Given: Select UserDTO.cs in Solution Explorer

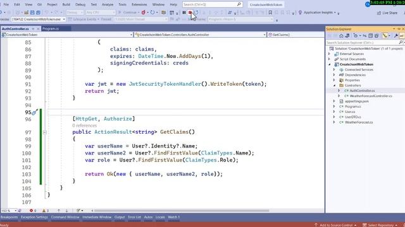Looking at the screenshot, I should point(353,117).
